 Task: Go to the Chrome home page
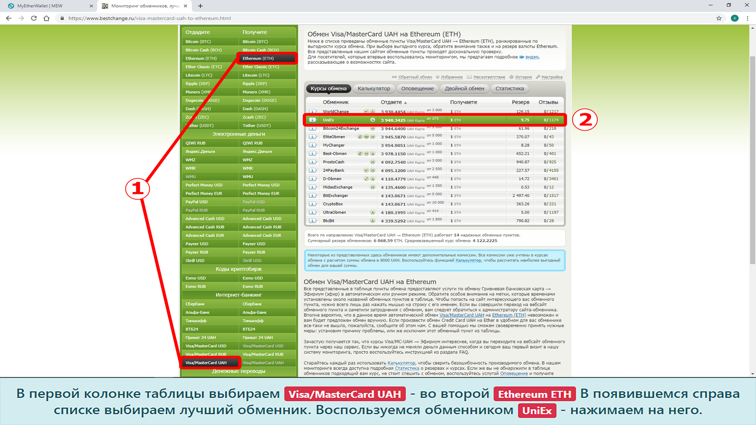[46, 18]
